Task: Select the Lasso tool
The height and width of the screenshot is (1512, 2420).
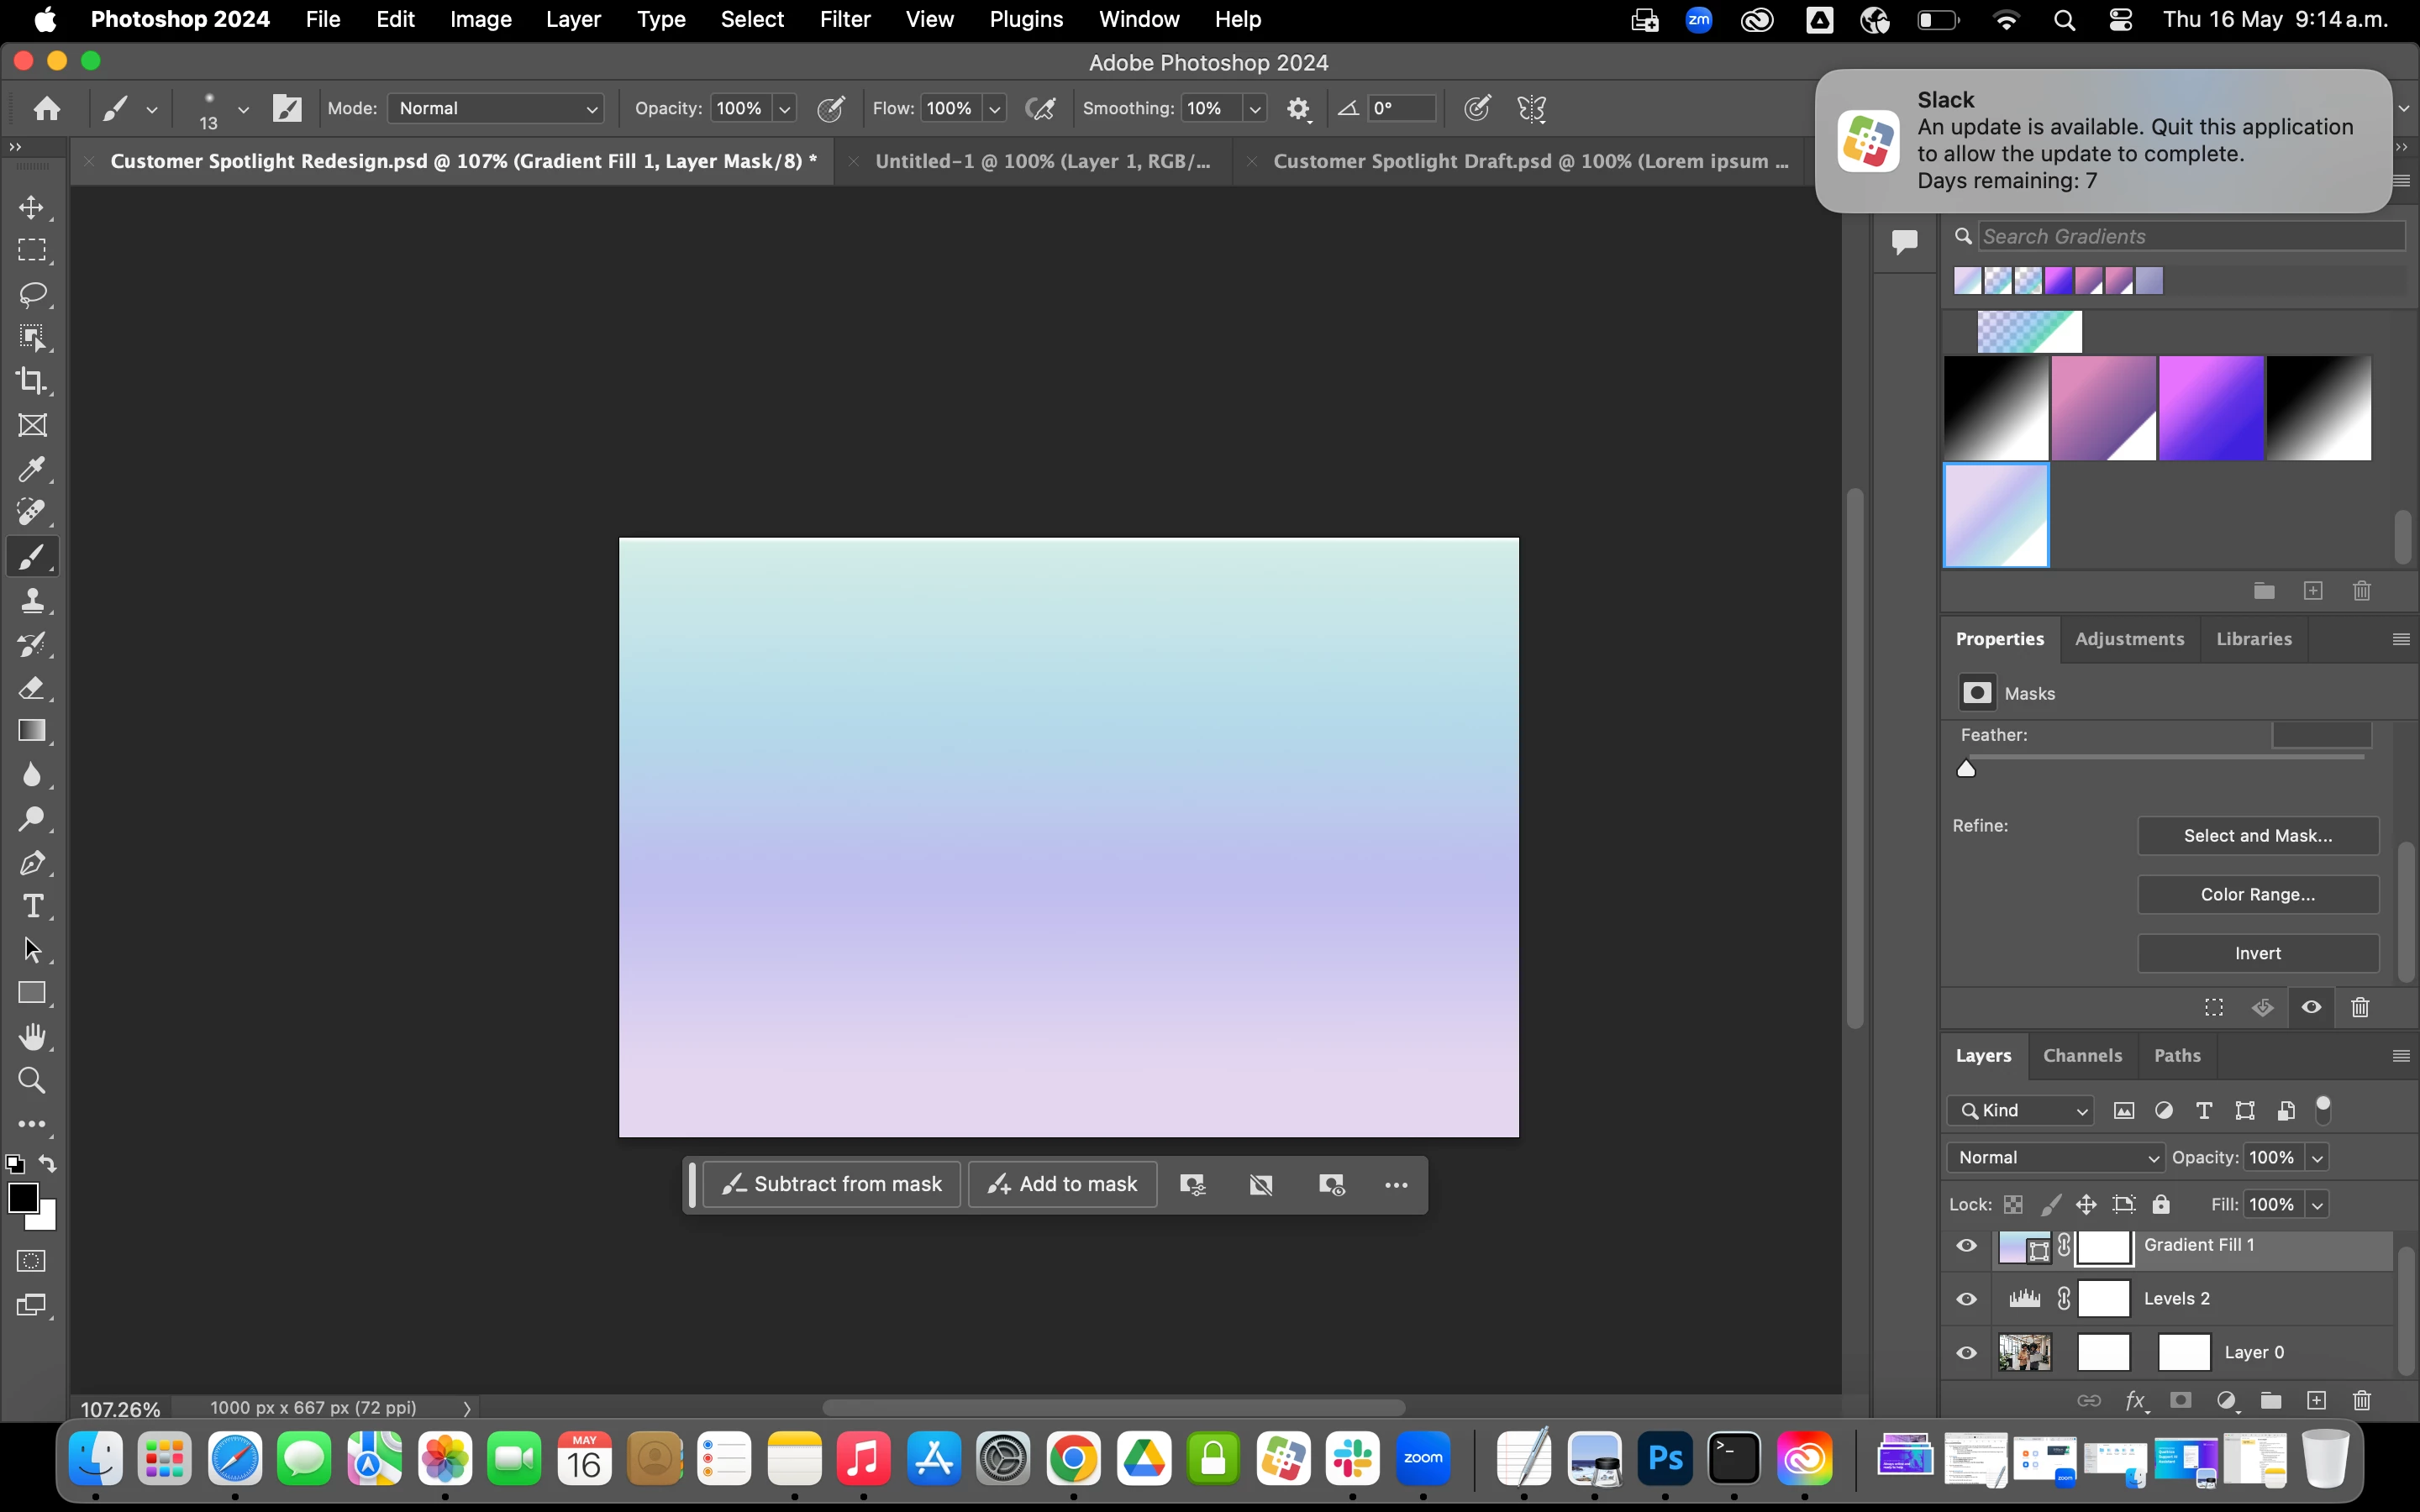Action: tap(32, 294)
